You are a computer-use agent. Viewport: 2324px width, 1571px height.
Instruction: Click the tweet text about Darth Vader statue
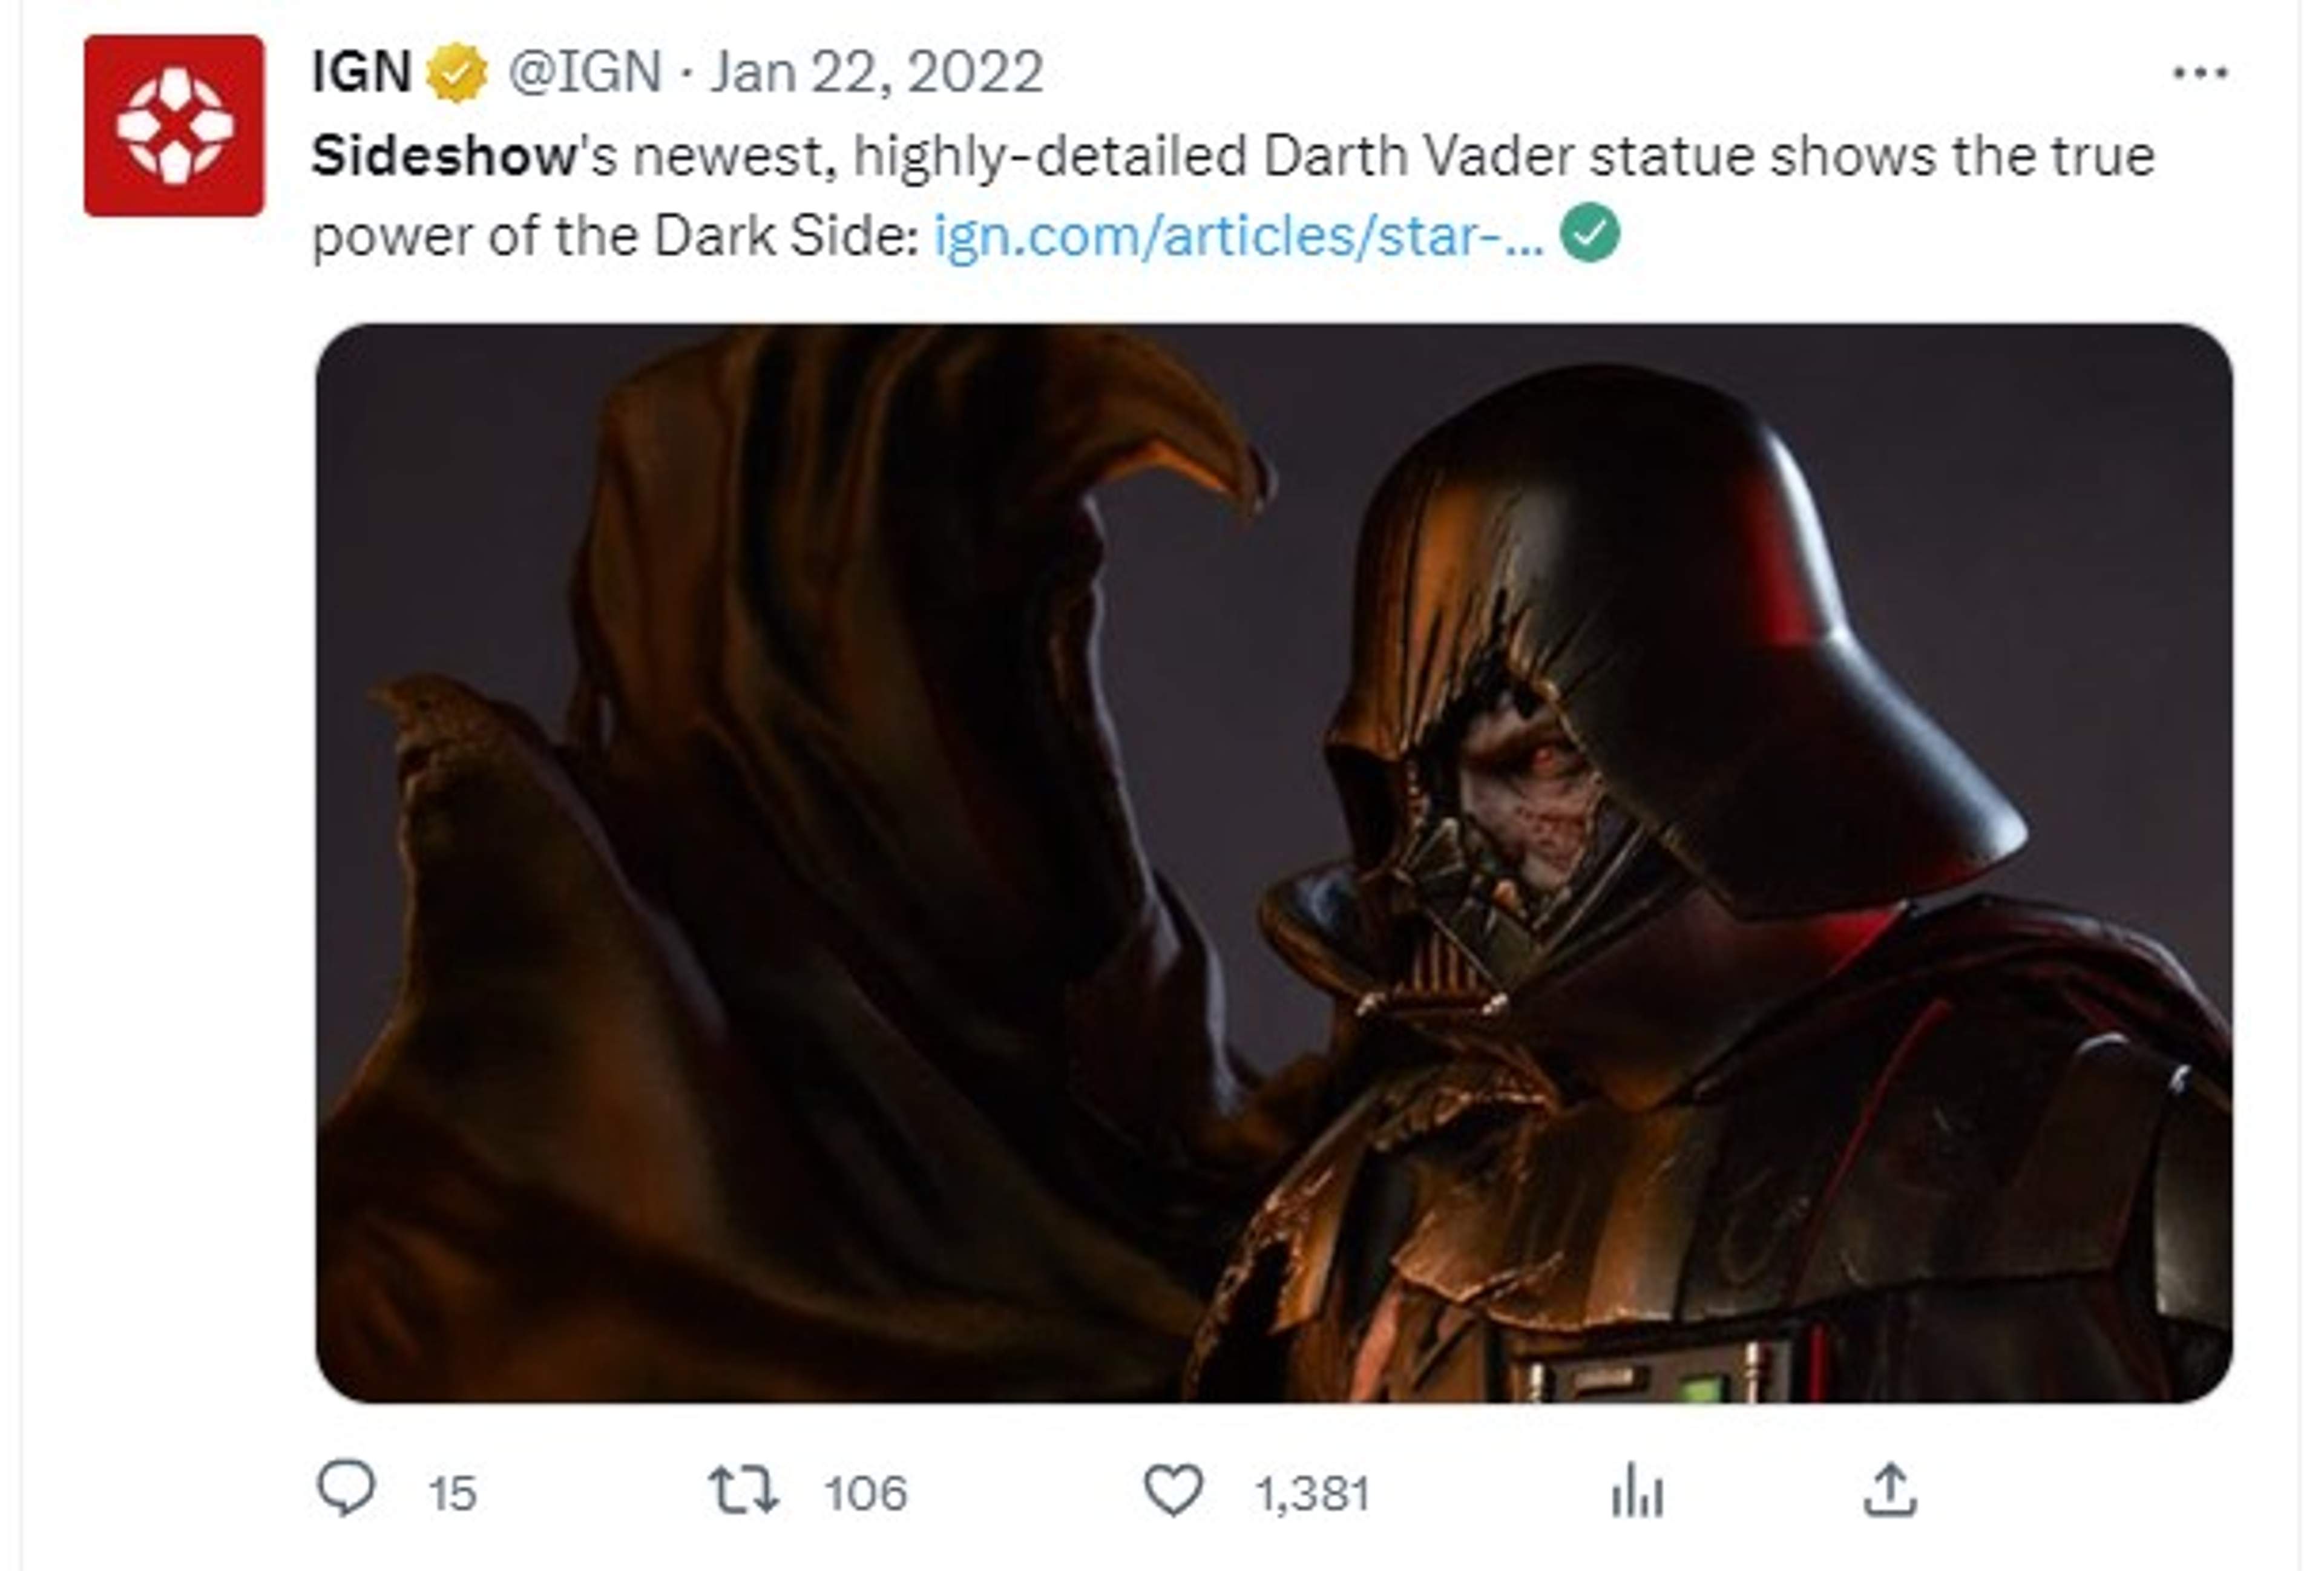click(x=1233, y=196)
